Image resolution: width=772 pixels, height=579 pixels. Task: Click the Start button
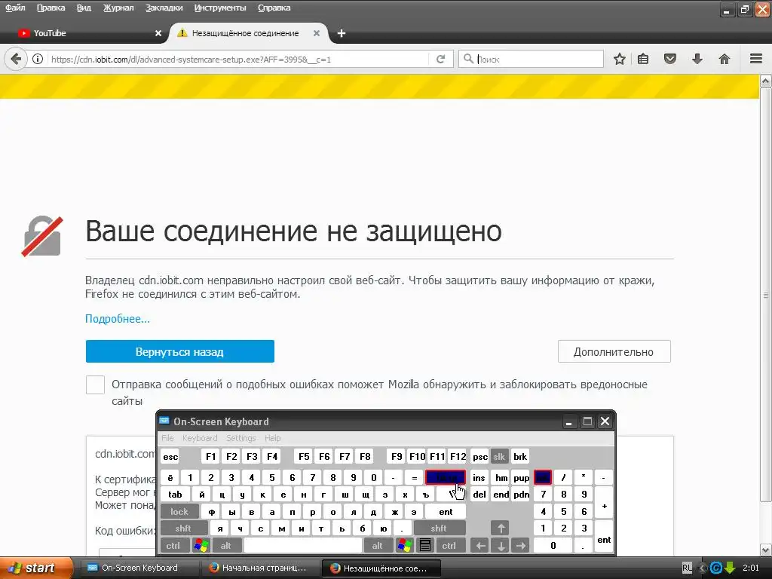tap(36, 568)
